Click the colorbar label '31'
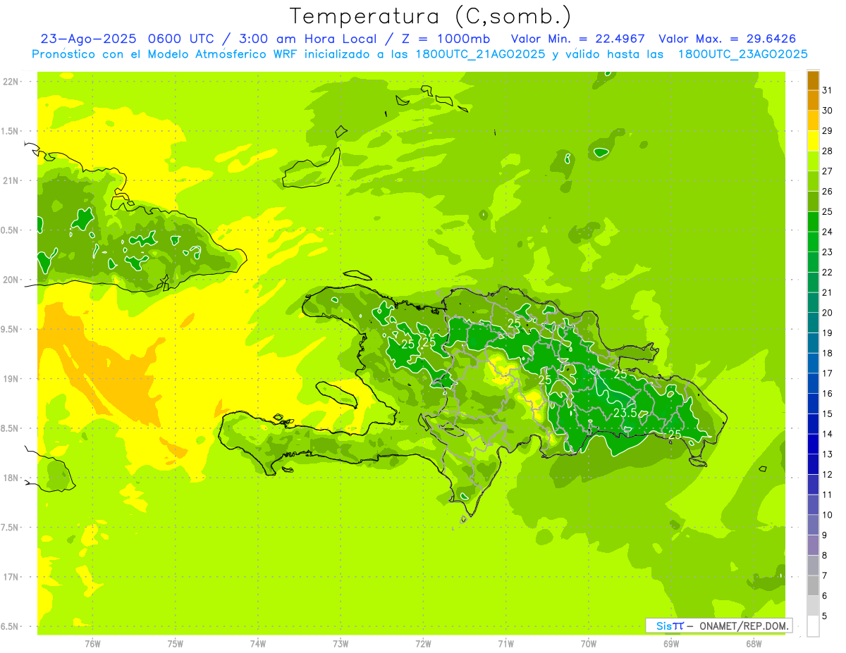Image resolution: width=846 pixels, height=653 pixels. (x=827, y=90)
